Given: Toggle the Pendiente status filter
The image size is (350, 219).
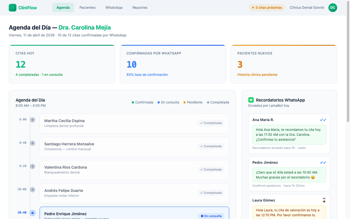Looking at the screenshot, I should pos(193,102).
